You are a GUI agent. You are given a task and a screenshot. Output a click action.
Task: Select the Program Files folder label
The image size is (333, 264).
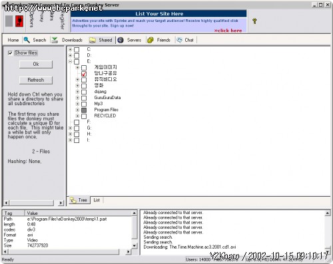tap(106, 110)
